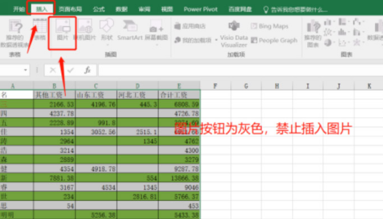Confirm entry with formula bar checkmark
The width and height of the screenshot is (383, 219).
click(71, 70)
